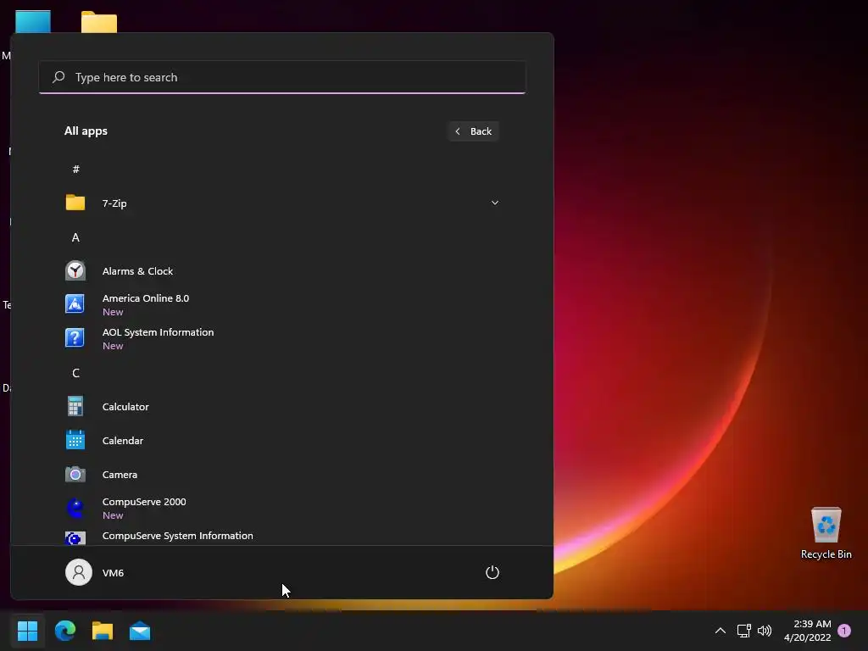Open Microsoft Edge from the taskbar
The width and height of the screenshot is (868, 651).
(64, 631)
